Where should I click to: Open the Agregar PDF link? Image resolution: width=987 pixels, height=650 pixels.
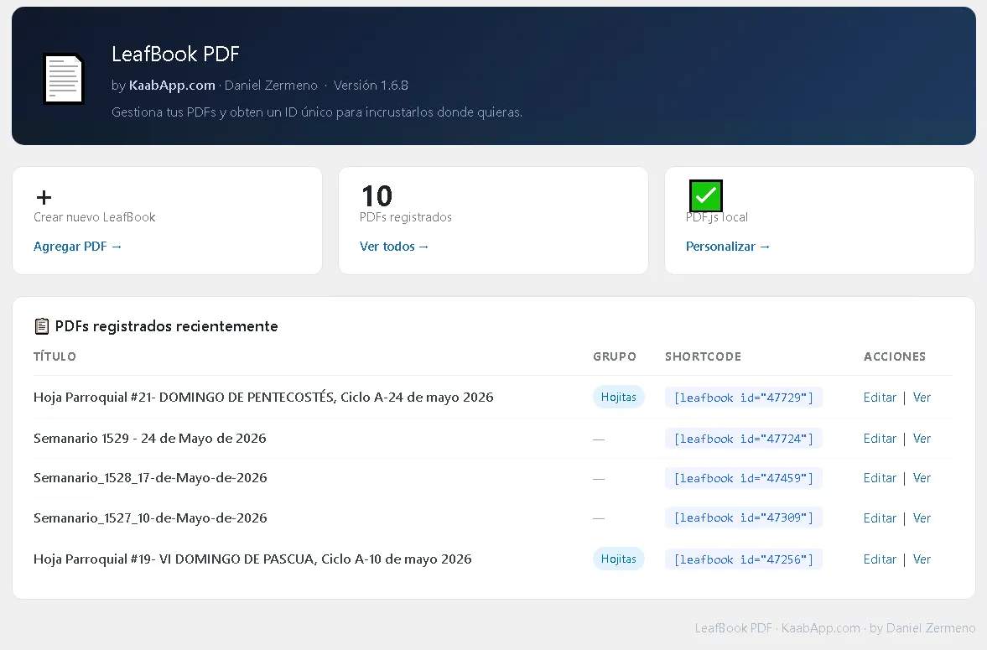[x=77, y=247]
